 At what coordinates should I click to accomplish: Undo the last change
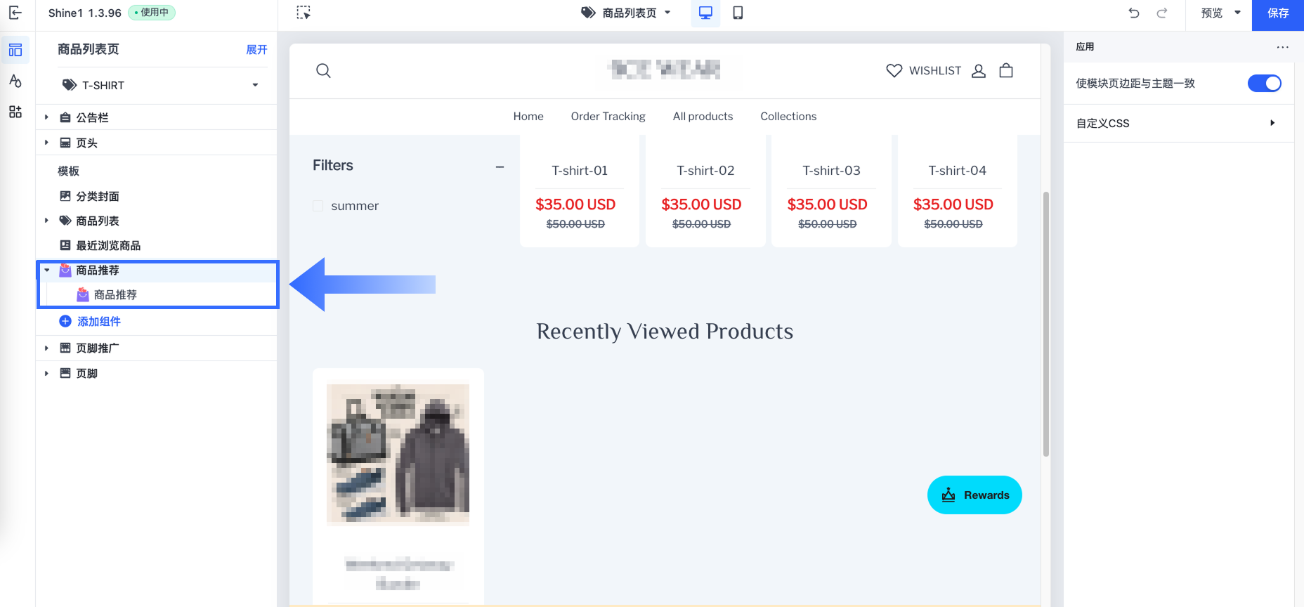pyautogui.click(x=1133, y=13)
